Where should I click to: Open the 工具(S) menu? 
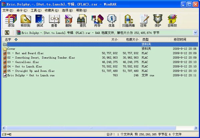(36, 10)
